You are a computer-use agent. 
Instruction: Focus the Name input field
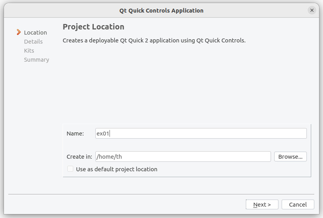pos(201,133)
